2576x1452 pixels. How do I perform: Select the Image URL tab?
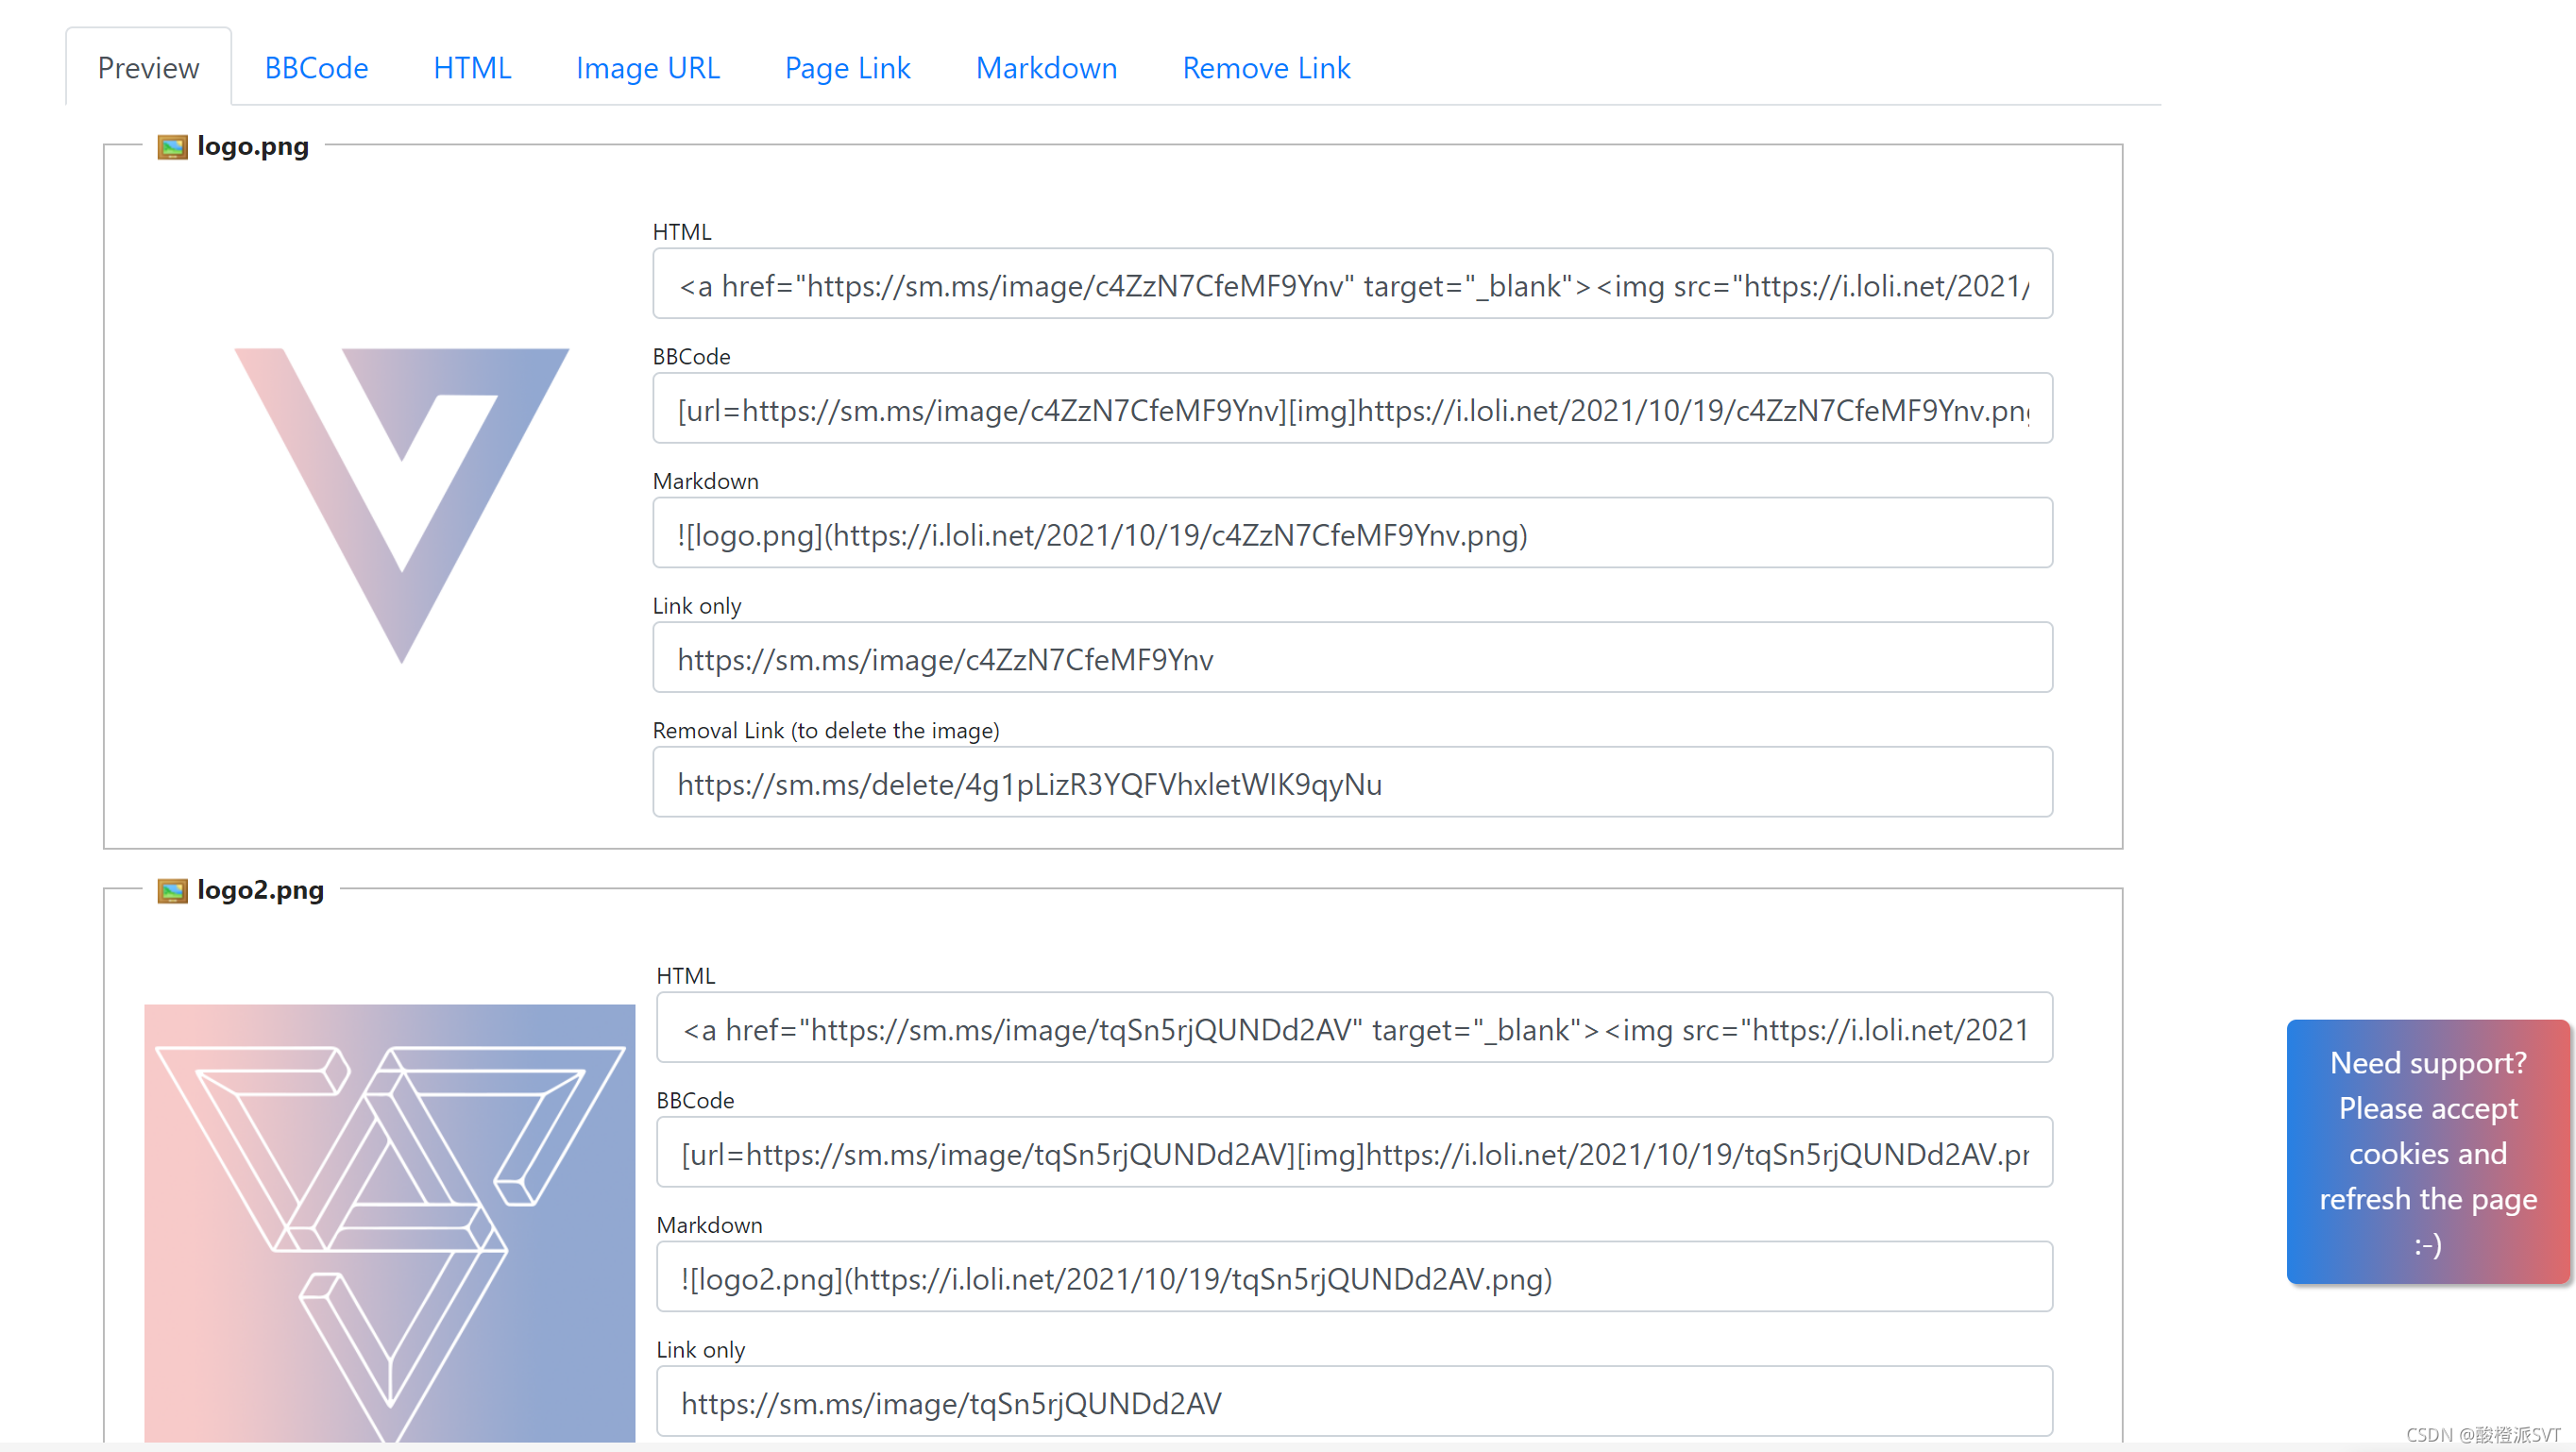648,68
